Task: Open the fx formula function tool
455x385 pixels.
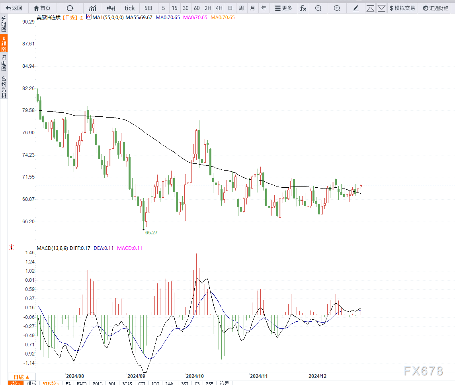Action: pos(303,8)
